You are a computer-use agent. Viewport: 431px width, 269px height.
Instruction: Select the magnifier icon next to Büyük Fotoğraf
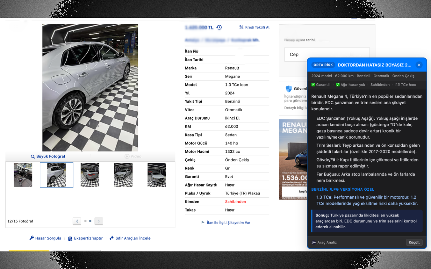(32, 156)
